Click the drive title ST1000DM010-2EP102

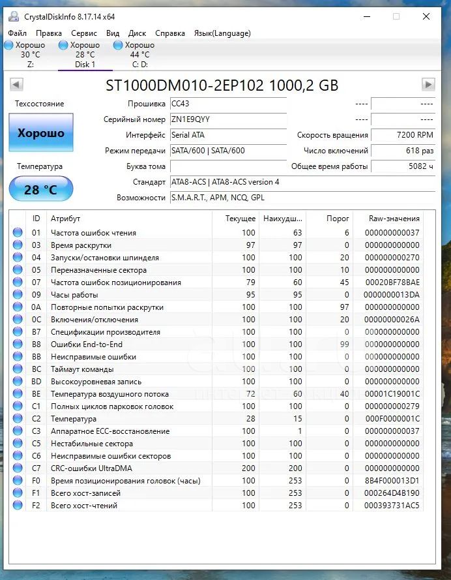coord(184,85)
